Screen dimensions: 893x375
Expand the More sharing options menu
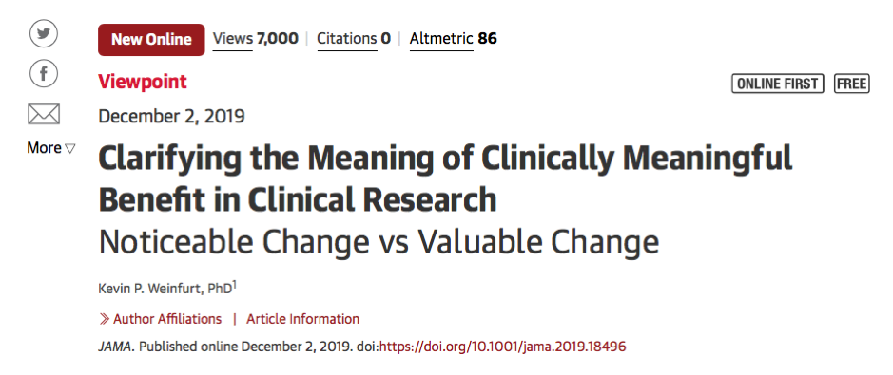coord(50,148)
